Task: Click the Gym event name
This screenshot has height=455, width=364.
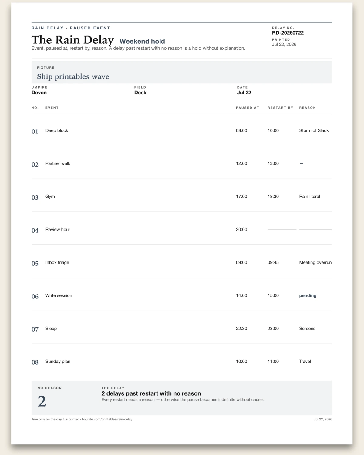Action: coord(50,197)
